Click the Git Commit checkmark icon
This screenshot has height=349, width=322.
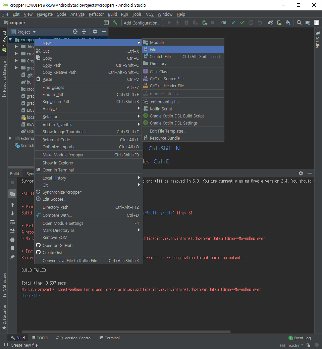(242, 22)
